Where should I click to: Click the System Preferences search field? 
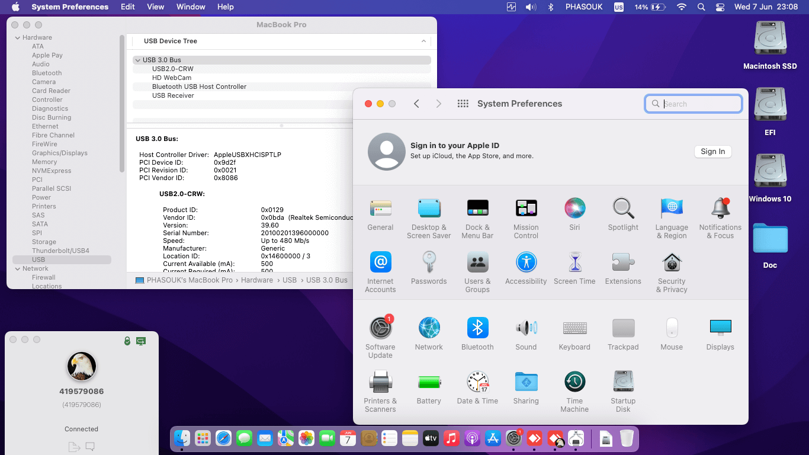click(x=693, y=103)
